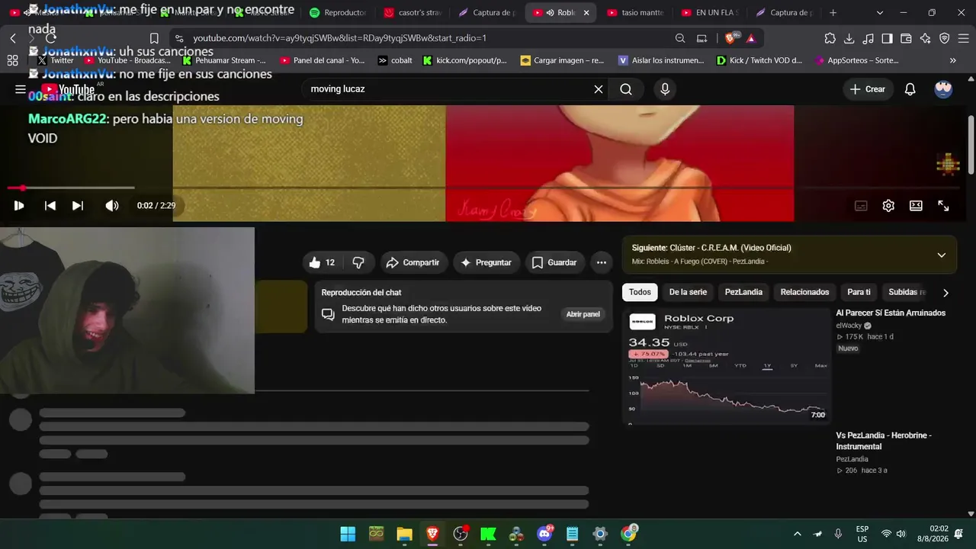Viewport: 976px width, 549px height.
Task: Skip to the next video
Action: [78, 206]
